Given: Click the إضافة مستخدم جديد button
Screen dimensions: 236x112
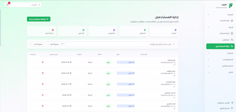Looking at the screenshot, I should coord(39,19).
